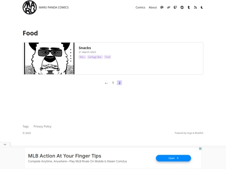Select the Maru tag badge
This screenshot has width=226, height=169.
pos(82,57)
